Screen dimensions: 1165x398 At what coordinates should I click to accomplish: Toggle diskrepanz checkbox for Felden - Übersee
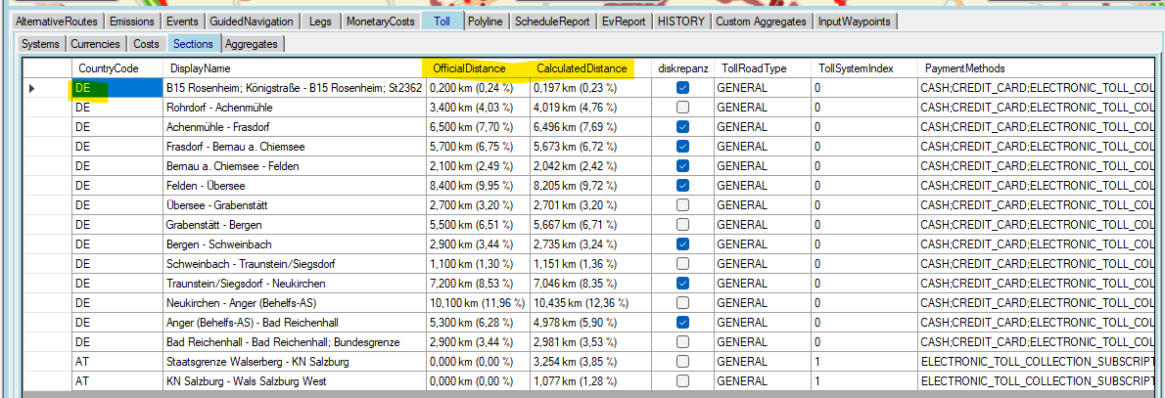(x=682, y=186)
